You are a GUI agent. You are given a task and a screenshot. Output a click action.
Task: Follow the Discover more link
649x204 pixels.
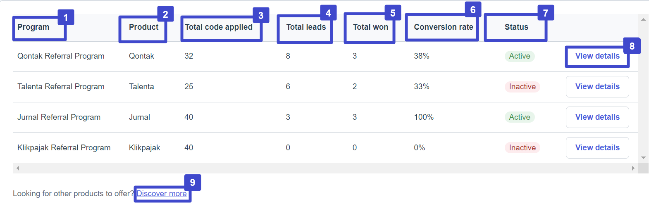[x=162, y=194]
